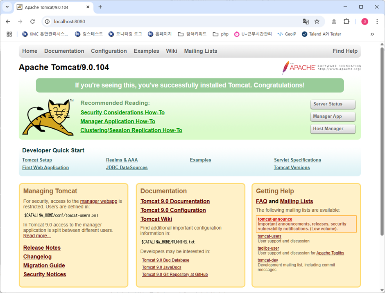Open JDBC DataSources link

click(127, 168)
